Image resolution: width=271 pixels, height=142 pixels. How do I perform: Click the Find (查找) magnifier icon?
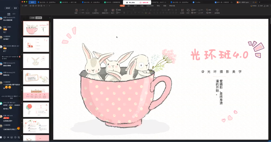pyautogui.click(x=207, y=10)
